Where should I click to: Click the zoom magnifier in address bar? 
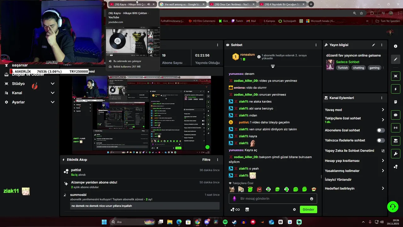click(x=355, y=13)
